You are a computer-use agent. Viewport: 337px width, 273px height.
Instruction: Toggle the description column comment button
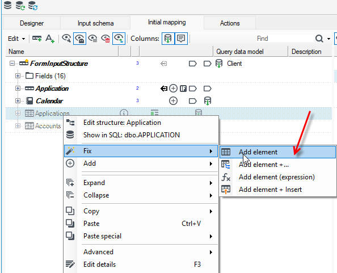coord(181,39)
